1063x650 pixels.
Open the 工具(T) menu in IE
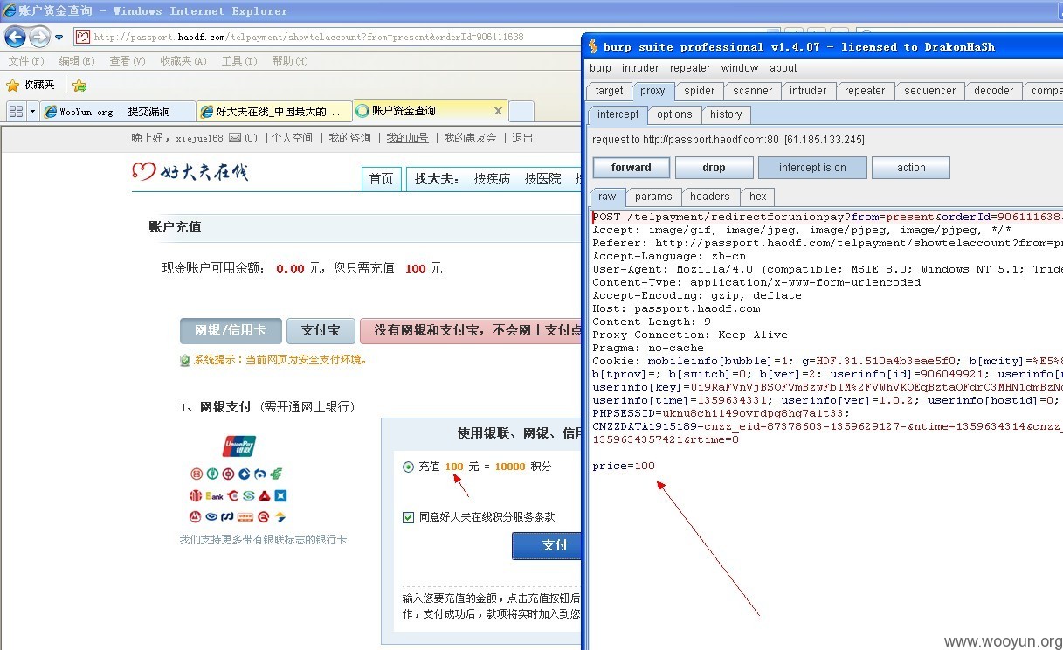[x=239, y=61]
